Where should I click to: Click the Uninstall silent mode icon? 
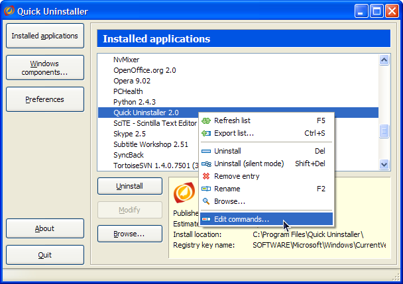(206, 164)
